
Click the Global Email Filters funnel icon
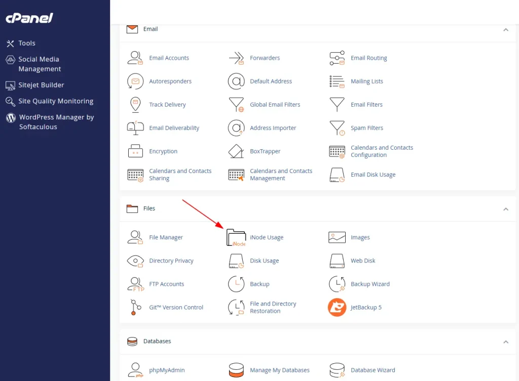pyautogui.click(x=236, y=105)
